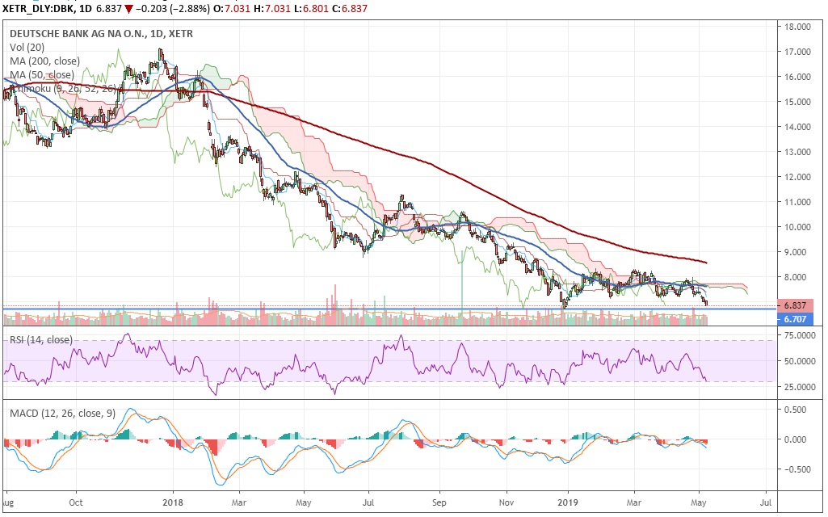
Task: Click the RSI 25.0000 axis label
Action: coord(798,387)
